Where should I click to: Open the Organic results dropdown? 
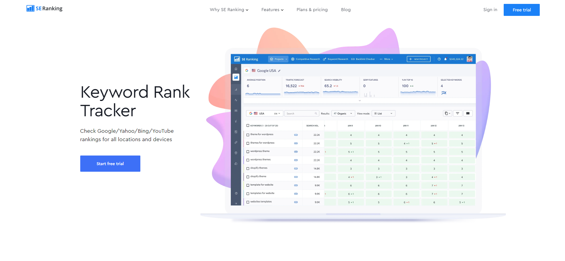tap(343, 114)
